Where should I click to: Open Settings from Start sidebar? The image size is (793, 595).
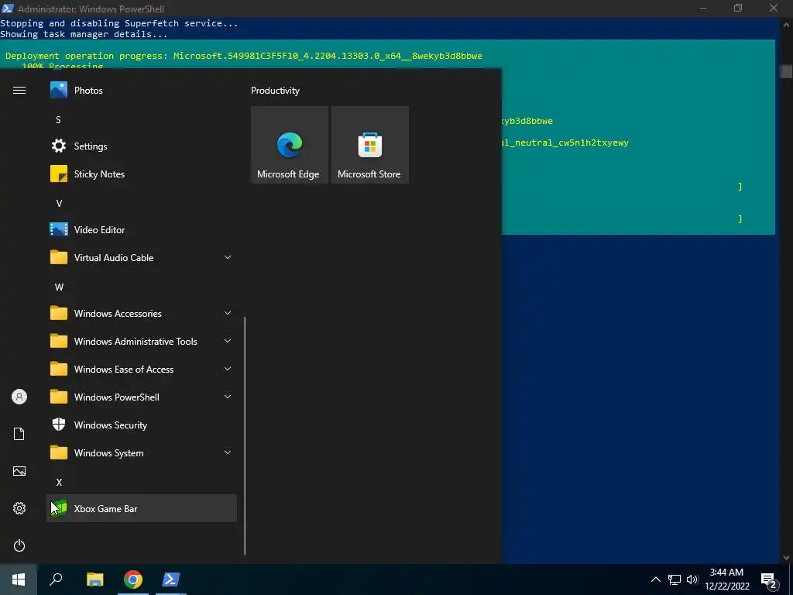(19, 508)
